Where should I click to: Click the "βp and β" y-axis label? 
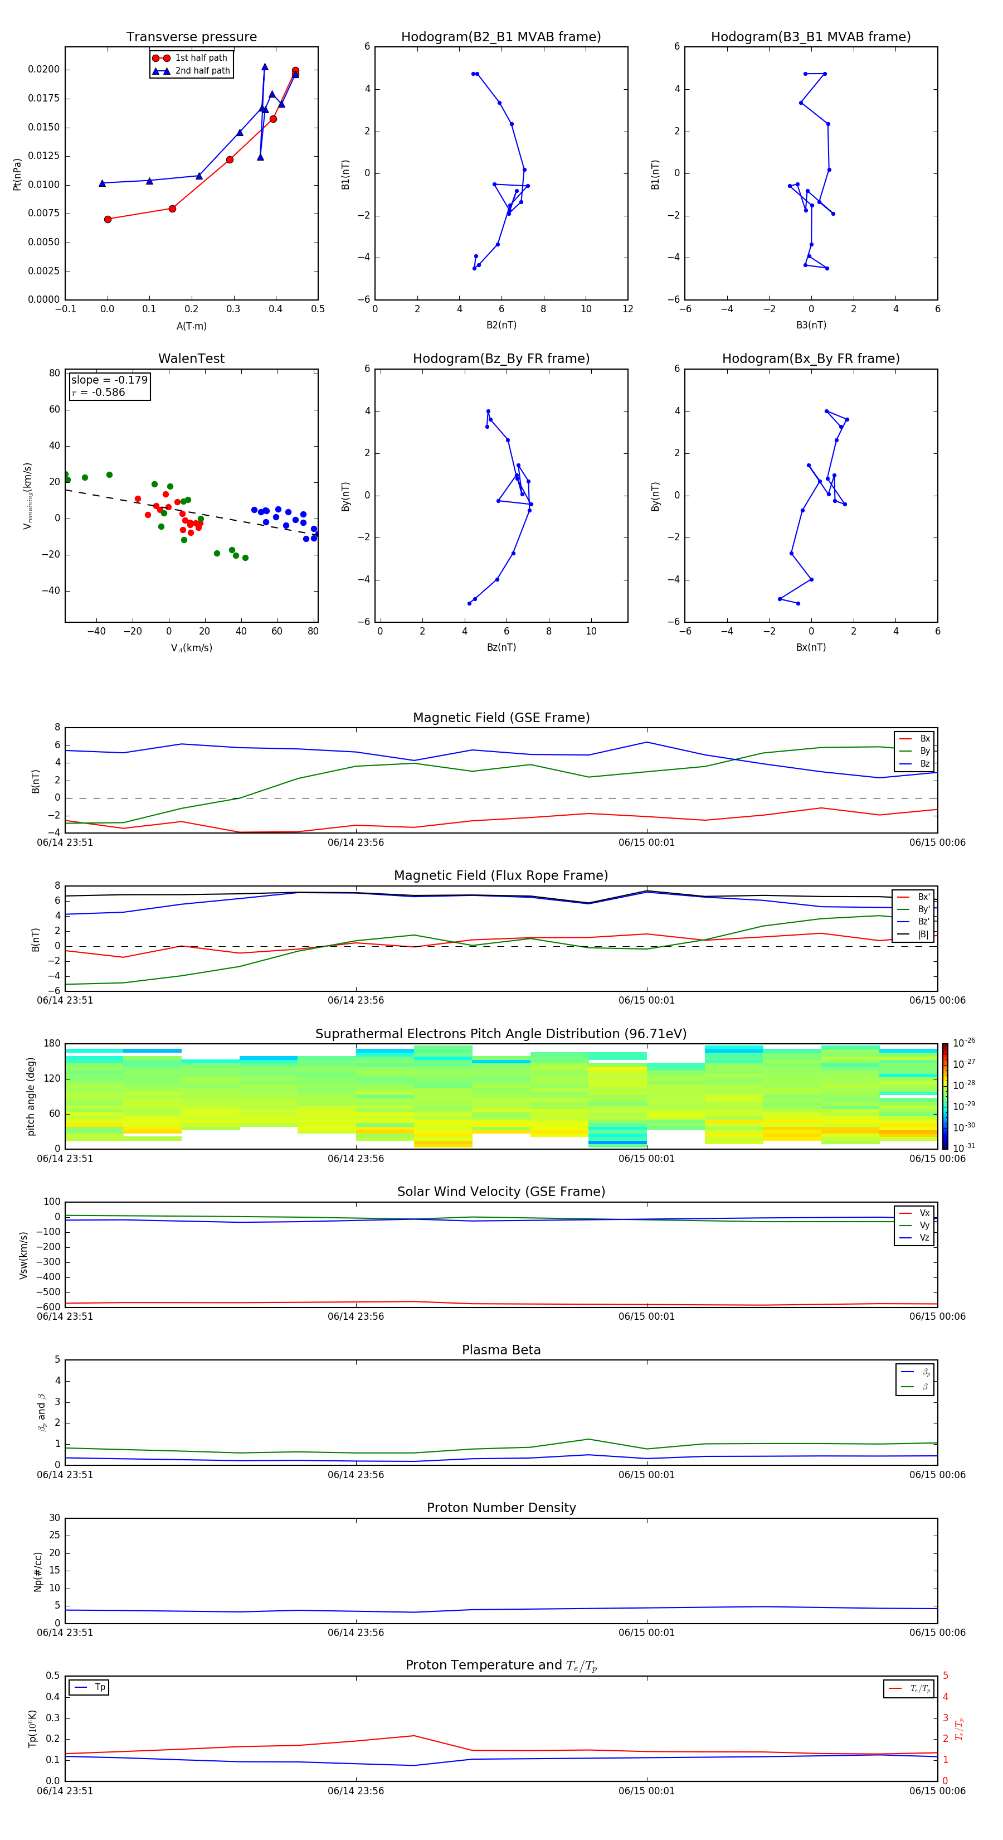[x=41, y=1413]
